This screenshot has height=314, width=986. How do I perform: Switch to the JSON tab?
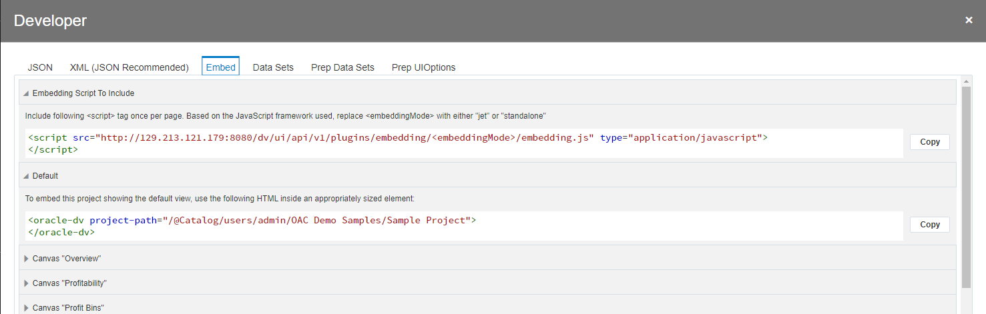[40, 67]
